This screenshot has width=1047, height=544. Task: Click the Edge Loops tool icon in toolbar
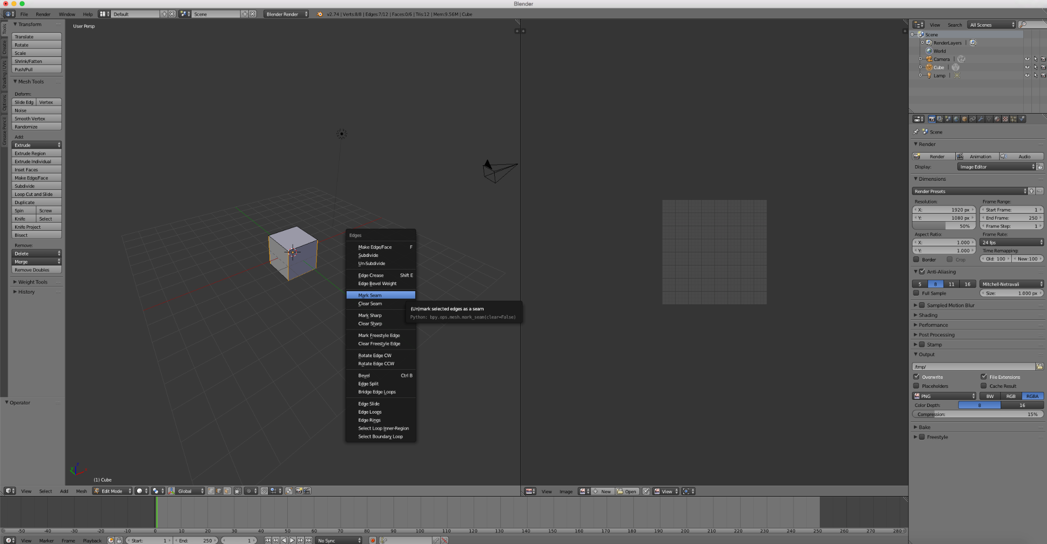[x=370, y=412]
